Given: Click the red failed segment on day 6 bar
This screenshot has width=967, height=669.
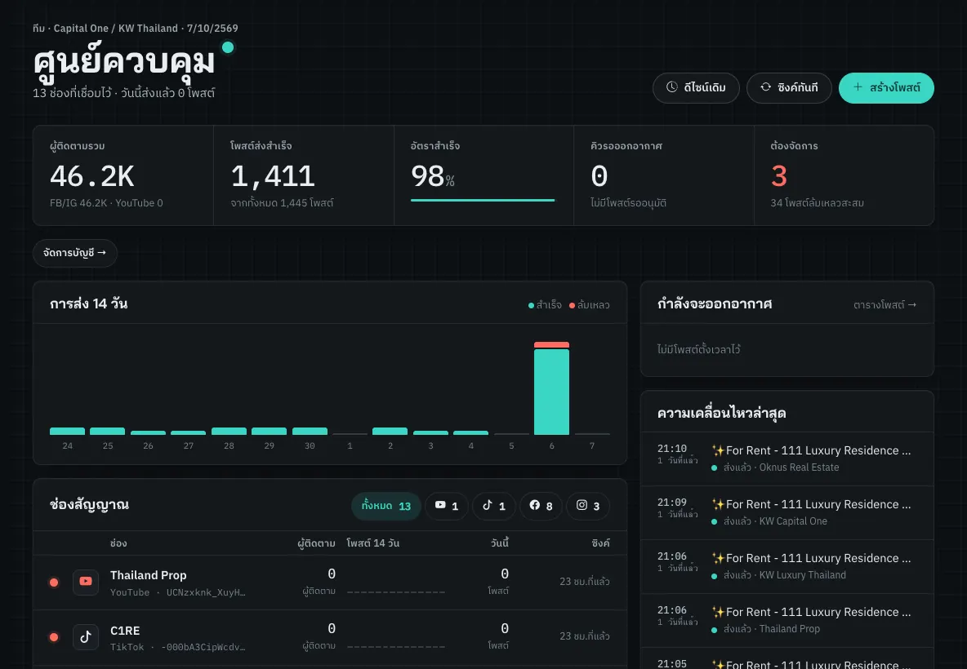Looking at the screenshot, I should 551,345.
